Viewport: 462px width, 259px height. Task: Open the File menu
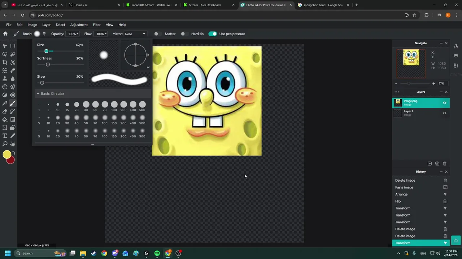pos(9,25)
